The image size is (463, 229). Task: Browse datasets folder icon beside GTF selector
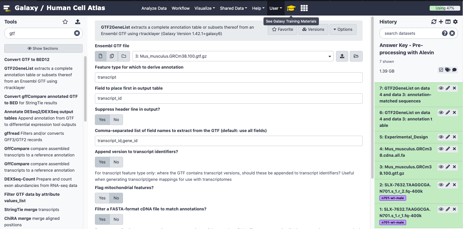pyautogui.click(x=356, y=56)
